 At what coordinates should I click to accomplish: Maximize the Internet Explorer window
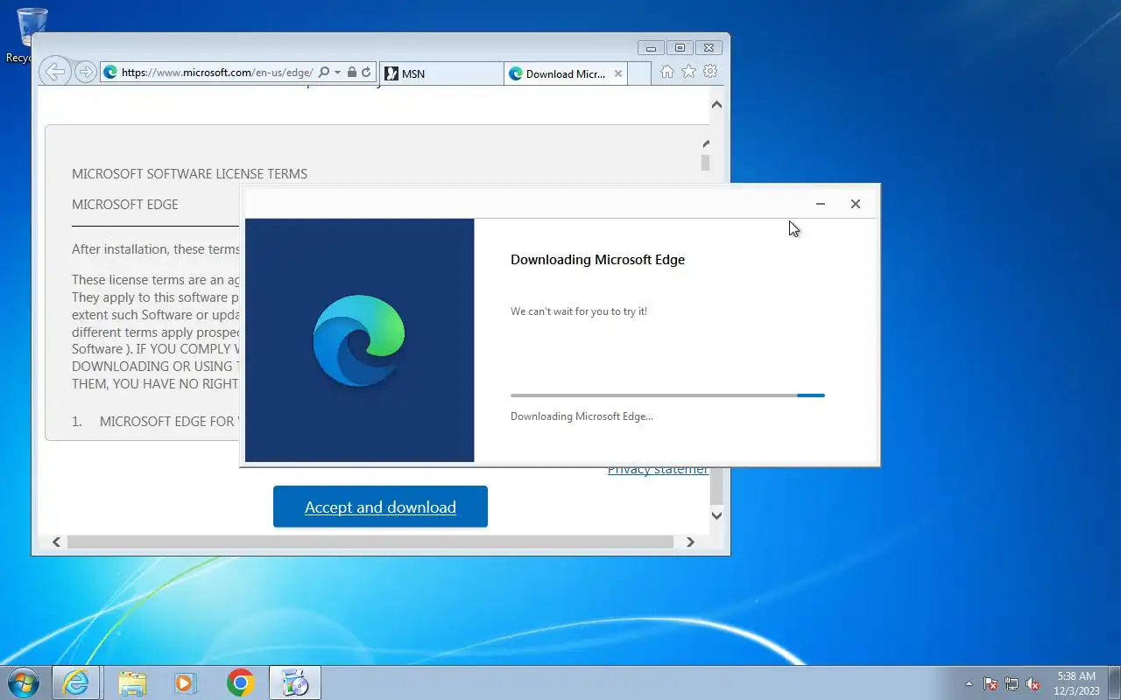[x=680, y=47]
